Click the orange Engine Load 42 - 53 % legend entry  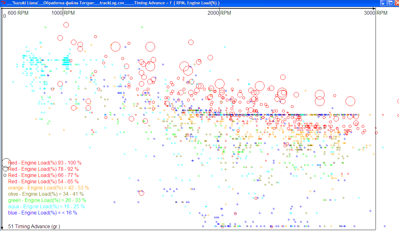tap(48, 188)
